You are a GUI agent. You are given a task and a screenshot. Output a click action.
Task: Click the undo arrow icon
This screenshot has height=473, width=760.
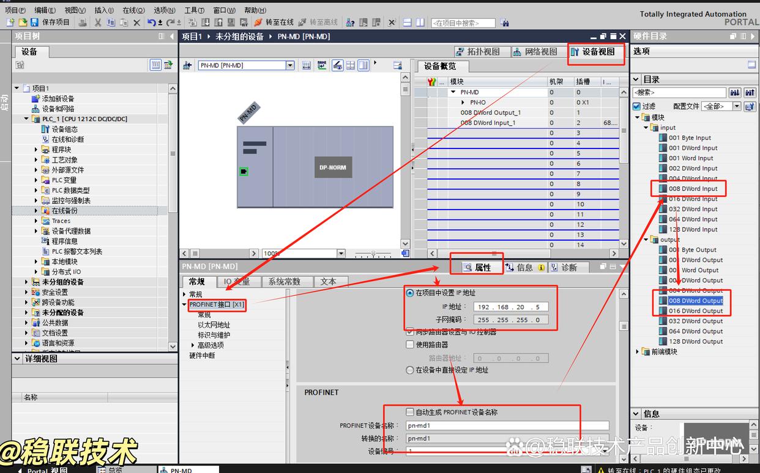151,23
